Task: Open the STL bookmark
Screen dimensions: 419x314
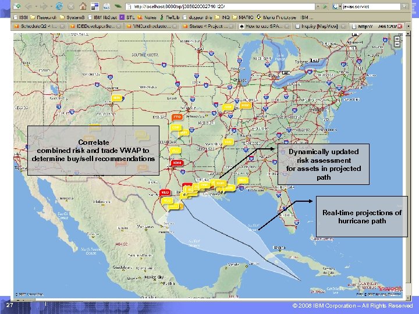Action: pyautogui.click(x=127, y=17)
